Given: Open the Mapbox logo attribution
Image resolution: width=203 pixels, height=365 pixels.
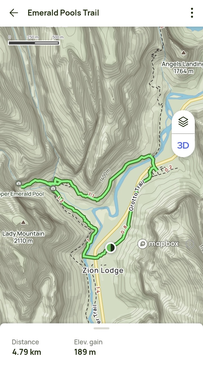Looking at the screenshot, I should click(158, 244).
